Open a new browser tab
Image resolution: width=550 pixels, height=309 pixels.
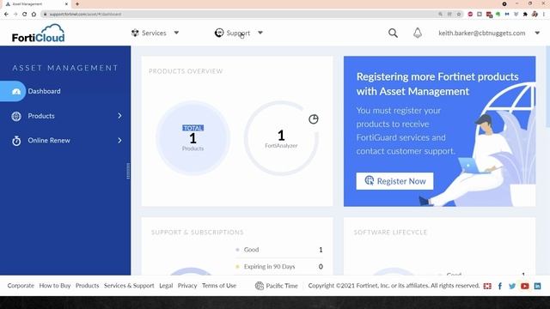pos(77,3)
